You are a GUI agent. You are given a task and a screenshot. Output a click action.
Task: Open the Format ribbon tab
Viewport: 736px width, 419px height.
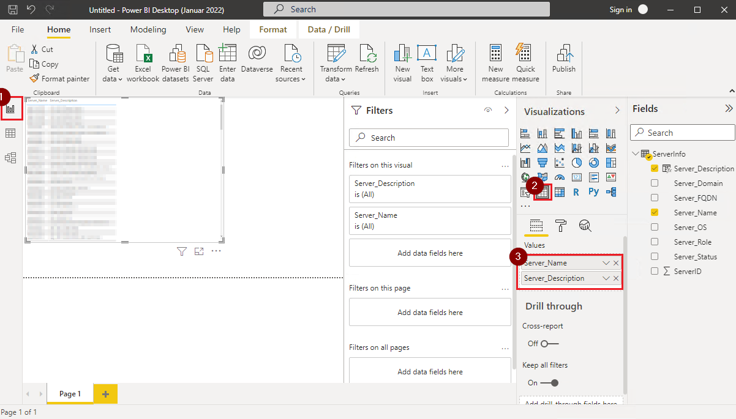[x=273, y=29]
